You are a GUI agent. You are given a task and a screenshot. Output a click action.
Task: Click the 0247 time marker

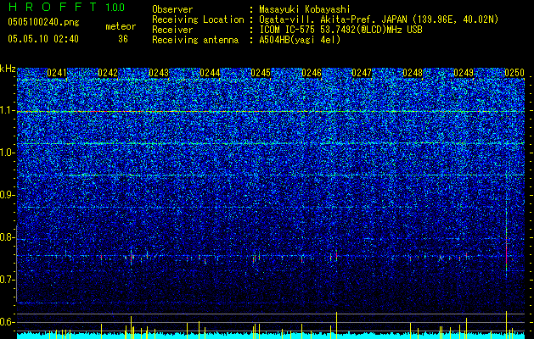click(x=362, y=73)
